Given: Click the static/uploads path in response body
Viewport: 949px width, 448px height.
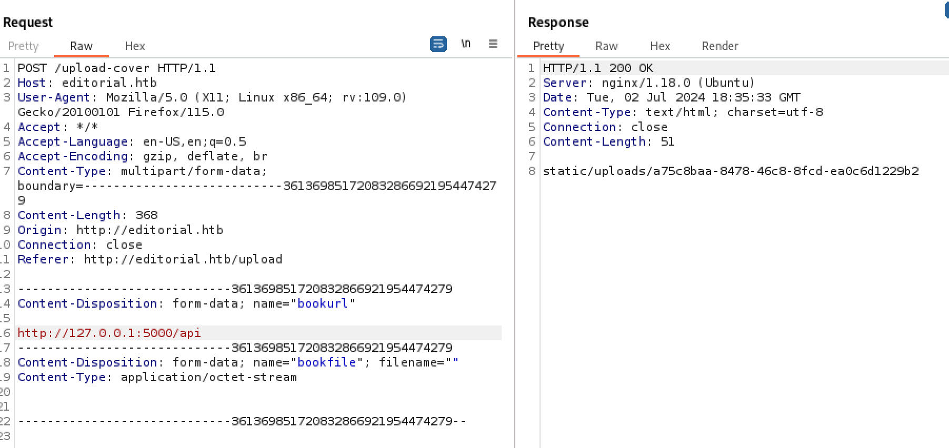Looking at the screenshot, I should coord(731,171).
